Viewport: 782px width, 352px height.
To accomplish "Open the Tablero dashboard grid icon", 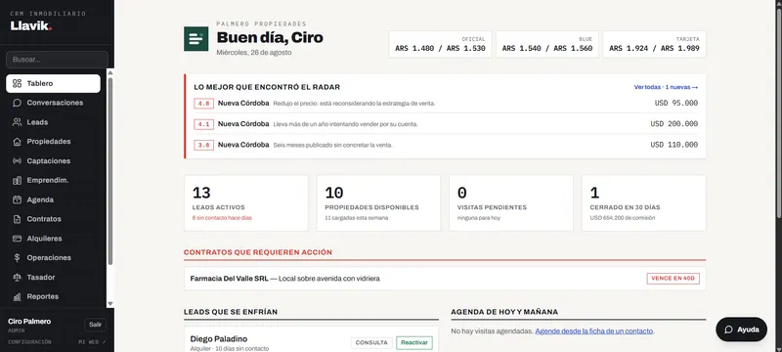I will 17,83.
